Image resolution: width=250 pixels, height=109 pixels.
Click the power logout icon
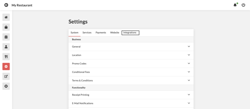tap(243, 5)
